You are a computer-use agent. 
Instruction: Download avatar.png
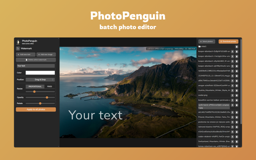click(x=232, y=95)
